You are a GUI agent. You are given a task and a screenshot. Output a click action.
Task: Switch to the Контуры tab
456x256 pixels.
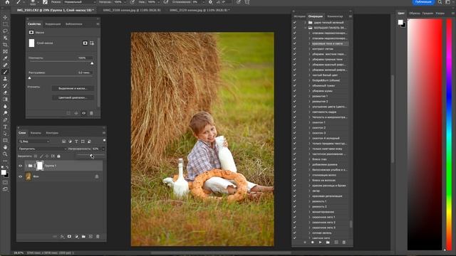coord(52,133)
